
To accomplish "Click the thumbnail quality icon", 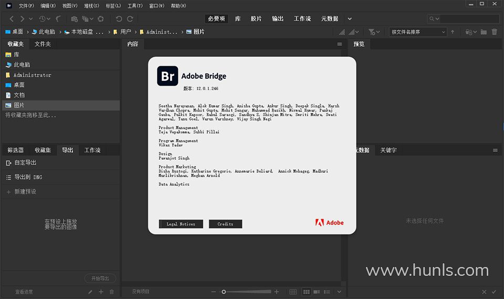I will pos(342,32).
